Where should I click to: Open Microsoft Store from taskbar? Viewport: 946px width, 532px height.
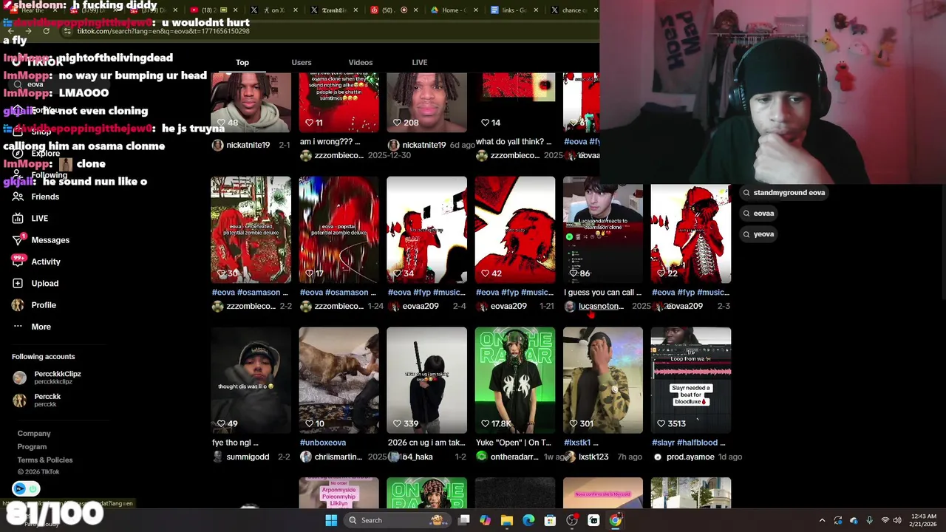click(550, 520)
